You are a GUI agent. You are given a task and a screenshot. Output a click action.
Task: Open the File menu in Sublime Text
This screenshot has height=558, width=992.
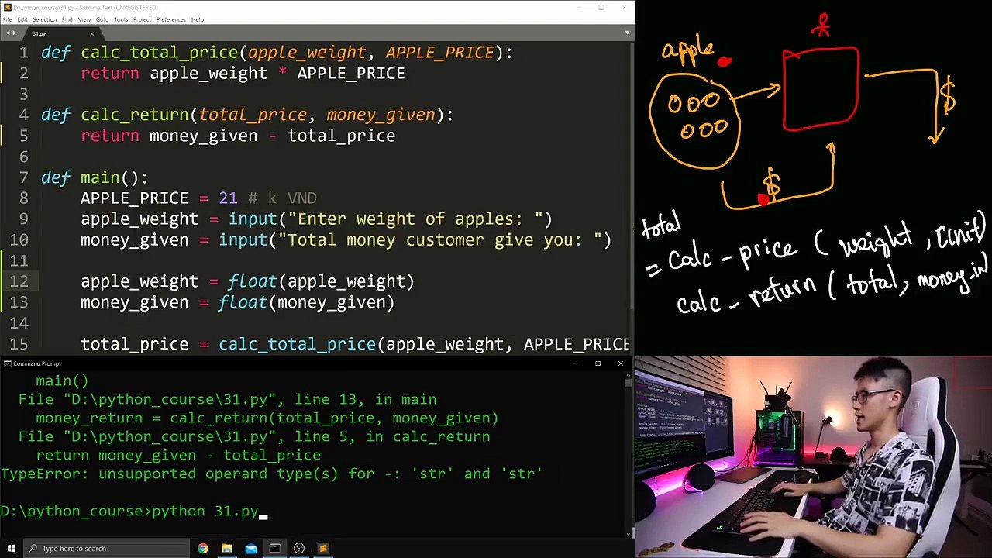(7, 19)
